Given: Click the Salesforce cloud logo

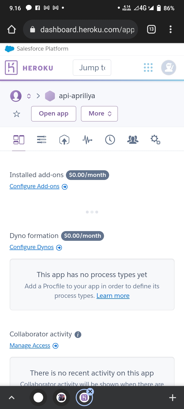Looking at the screenshot, I should coord(10,49).
